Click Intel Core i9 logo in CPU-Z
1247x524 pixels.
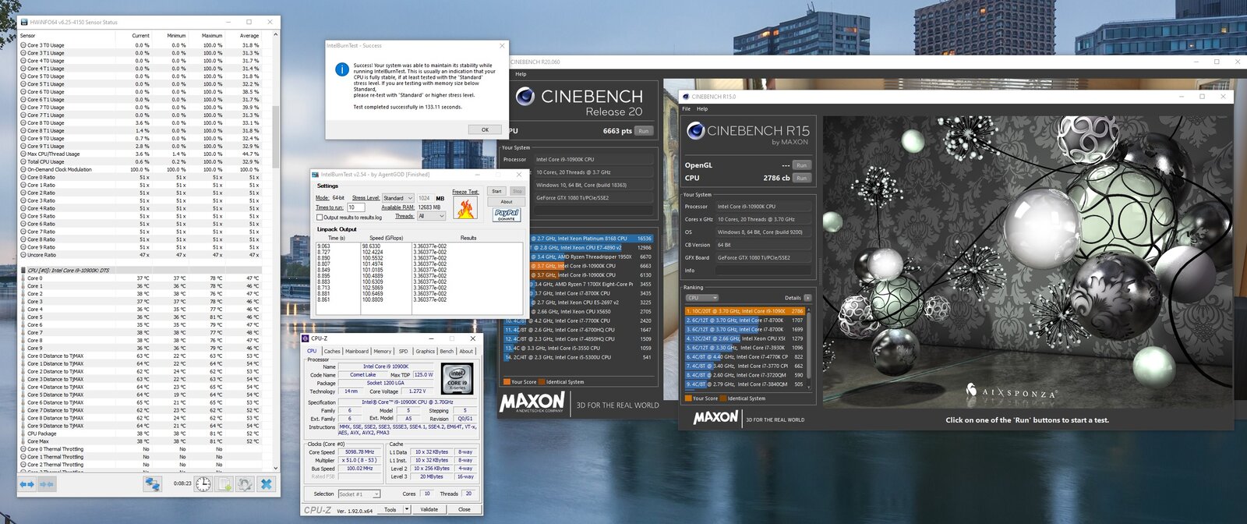457,378
